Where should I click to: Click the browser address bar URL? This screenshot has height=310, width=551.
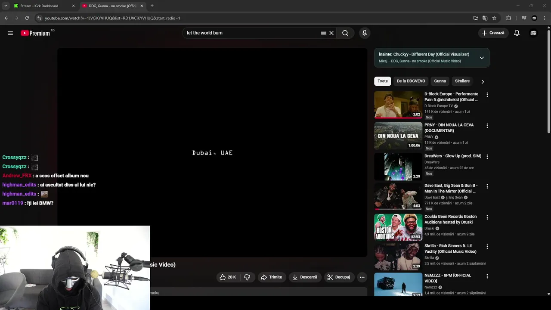coord(112,18)
